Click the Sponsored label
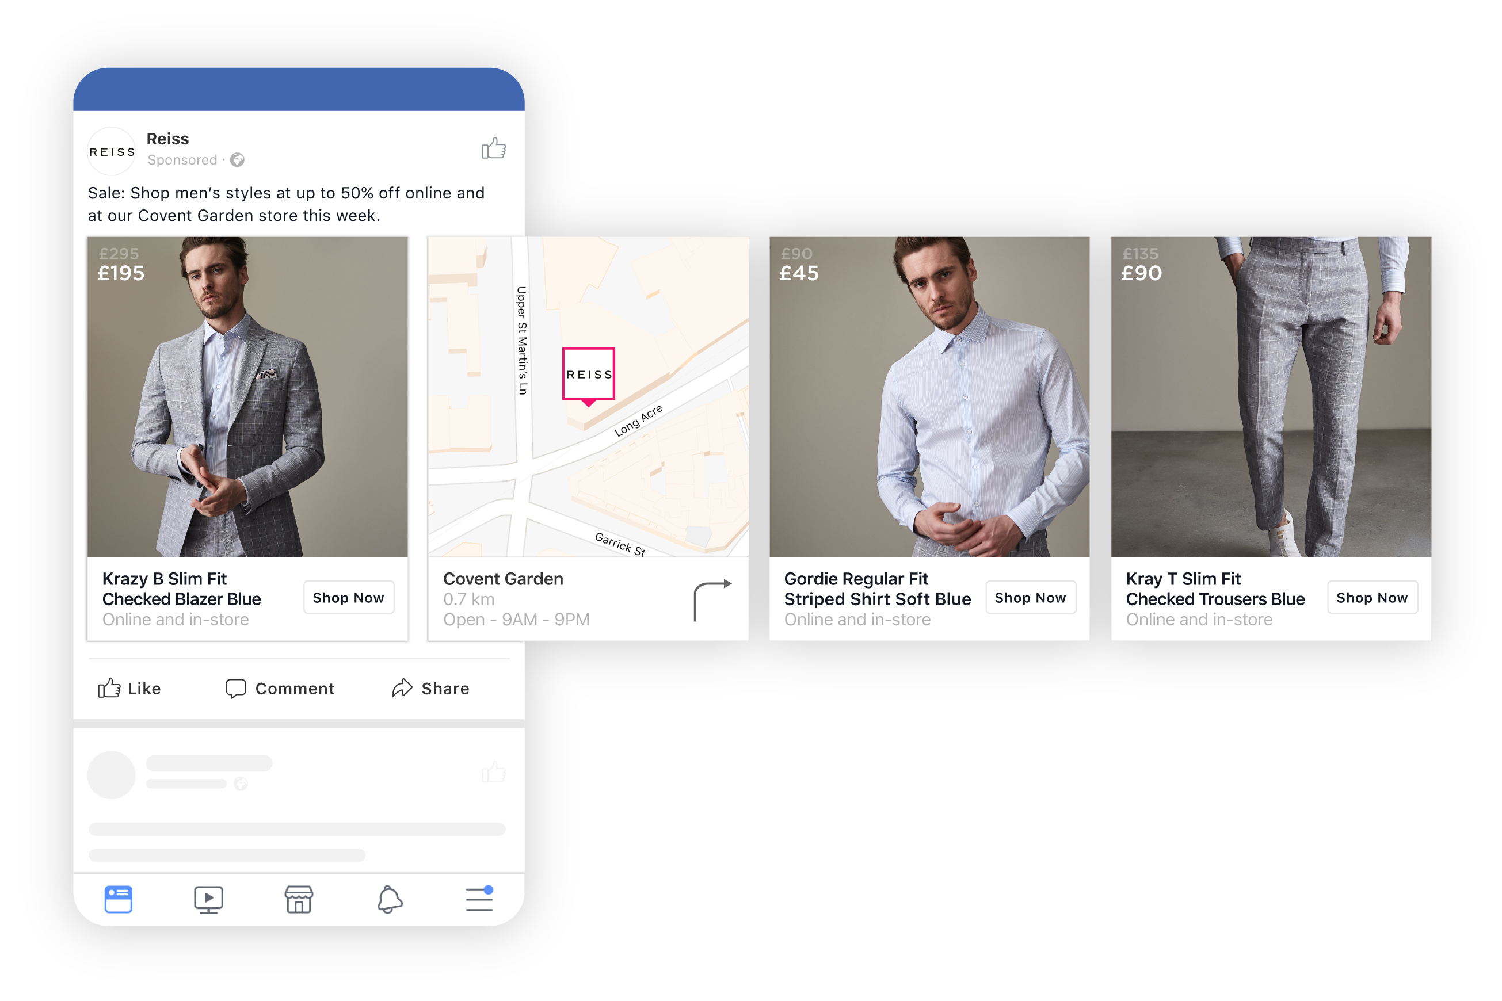Image resolution: width=1502 pixels, height=1001 pixels. [182, 159]
